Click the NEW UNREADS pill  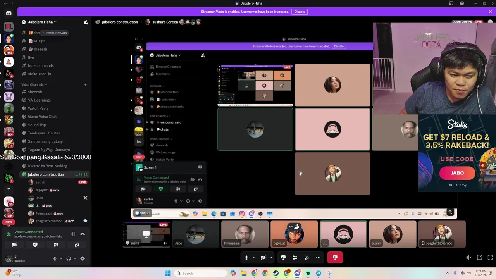tap(55, 33)
